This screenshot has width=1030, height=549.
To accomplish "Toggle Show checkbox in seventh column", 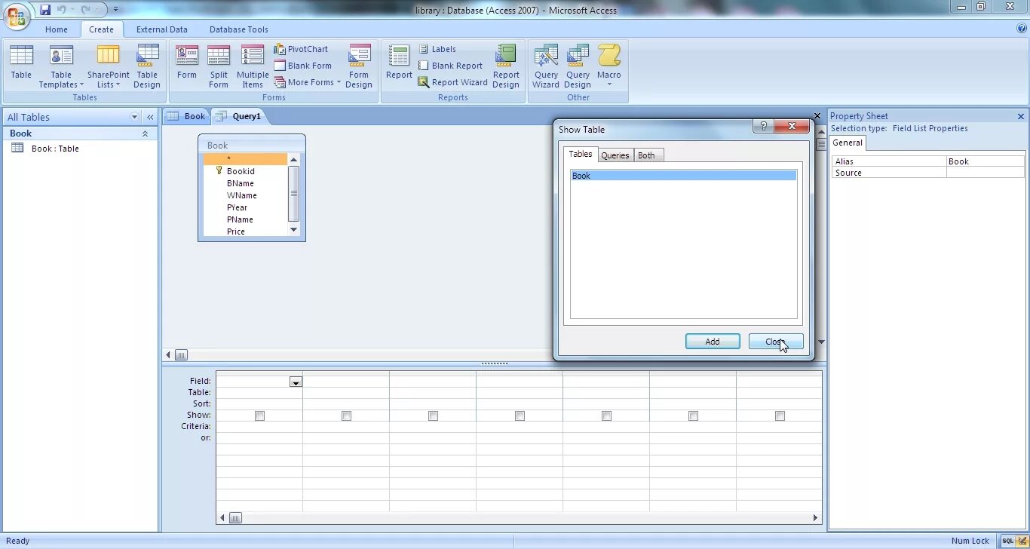I will [780, 416].
